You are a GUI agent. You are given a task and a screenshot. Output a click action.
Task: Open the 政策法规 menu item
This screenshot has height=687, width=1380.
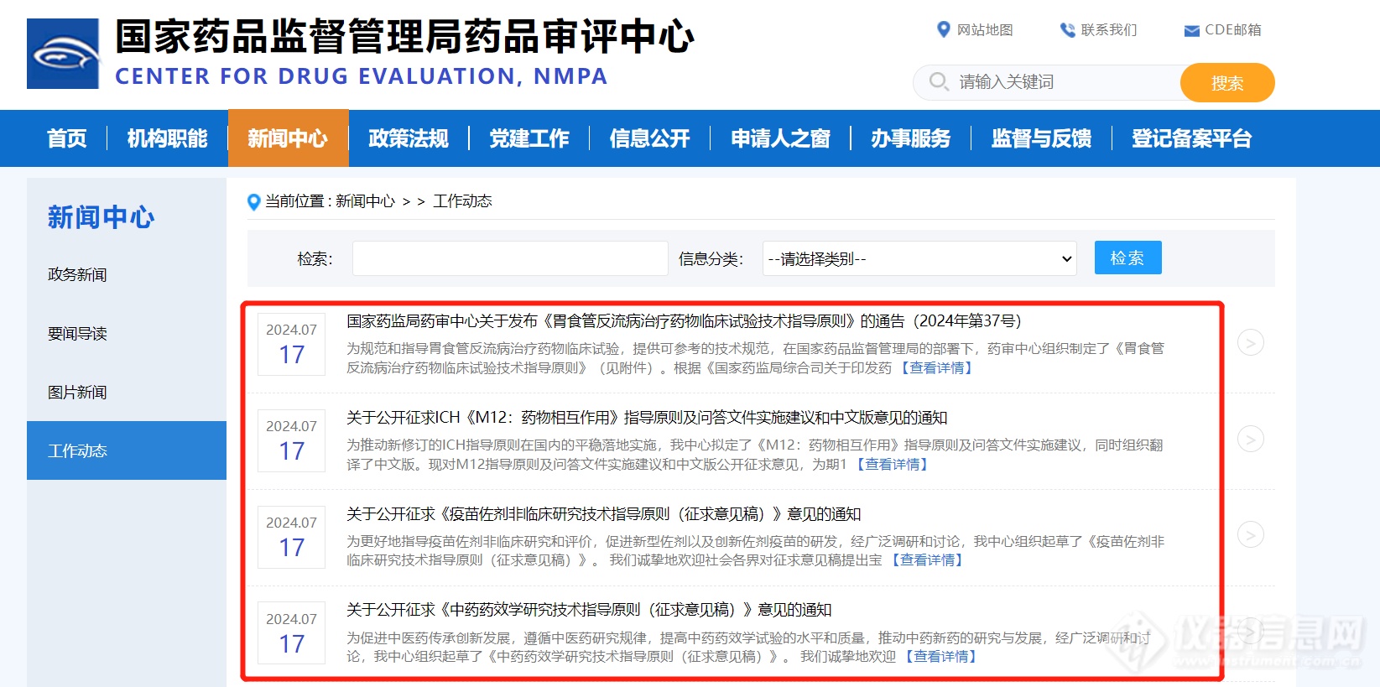[409, 138]
